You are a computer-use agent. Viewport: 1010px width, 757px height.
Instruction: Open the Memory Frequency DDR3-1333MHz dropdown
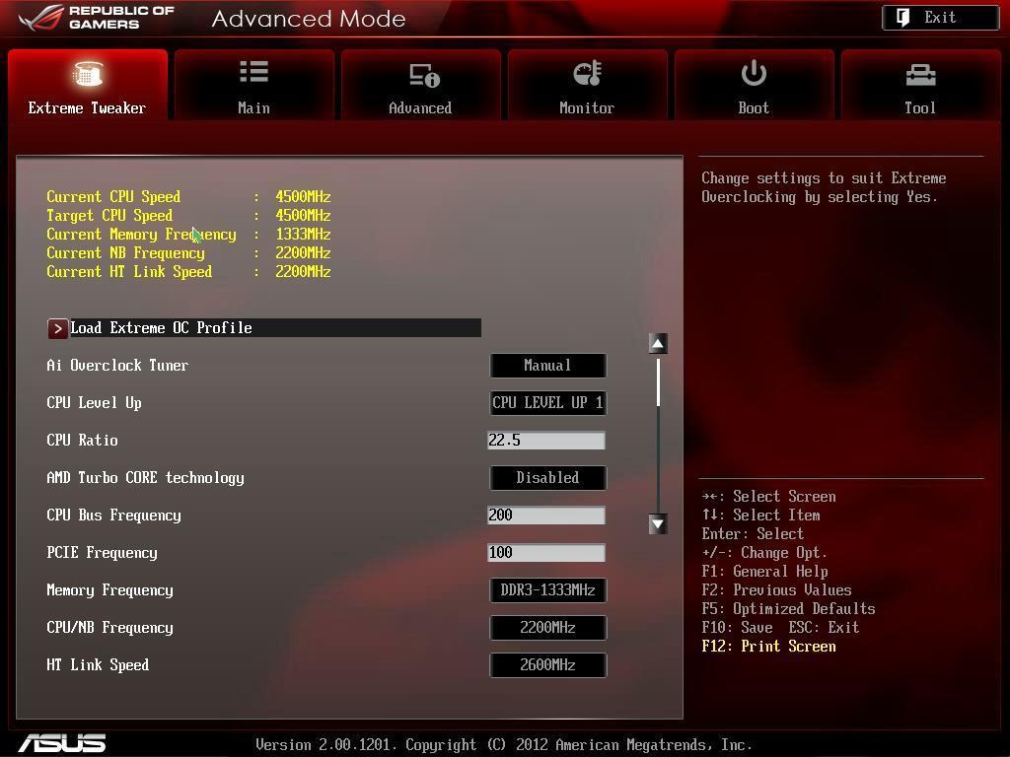click(x=547, y=589)
